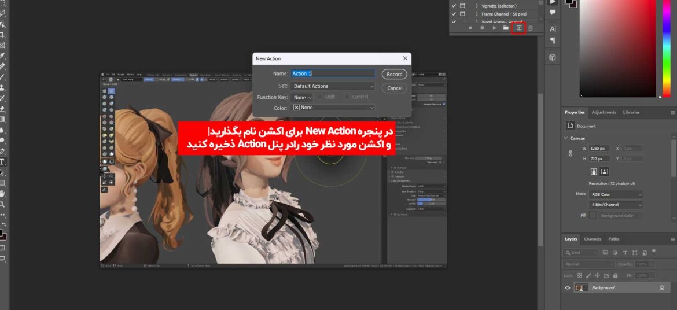The image size is (677, 310).
Task: Create a new action set folder
Action: 506,28
